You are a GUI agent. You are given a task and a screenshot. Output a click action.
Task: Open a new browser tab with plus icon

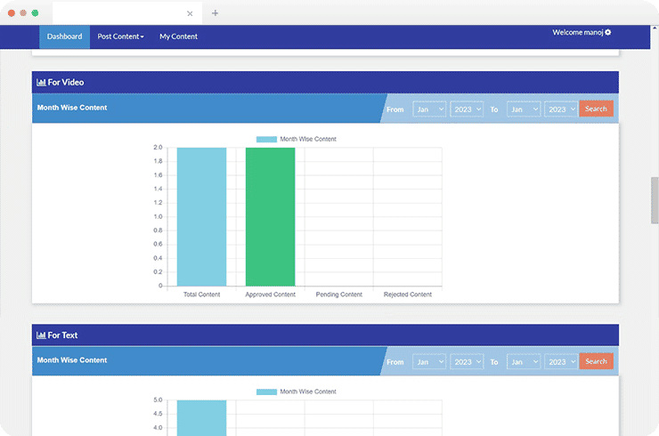point(215,13)
